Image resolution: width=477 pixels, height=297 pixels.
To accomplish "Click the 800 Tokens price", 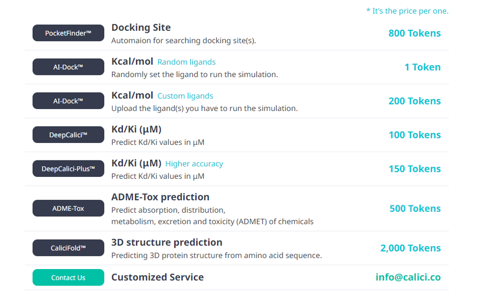I will point(414,33).
